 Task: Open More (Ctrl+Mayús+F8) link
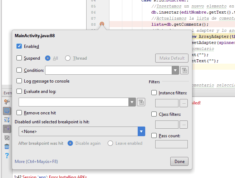click(x=36, y=162)
